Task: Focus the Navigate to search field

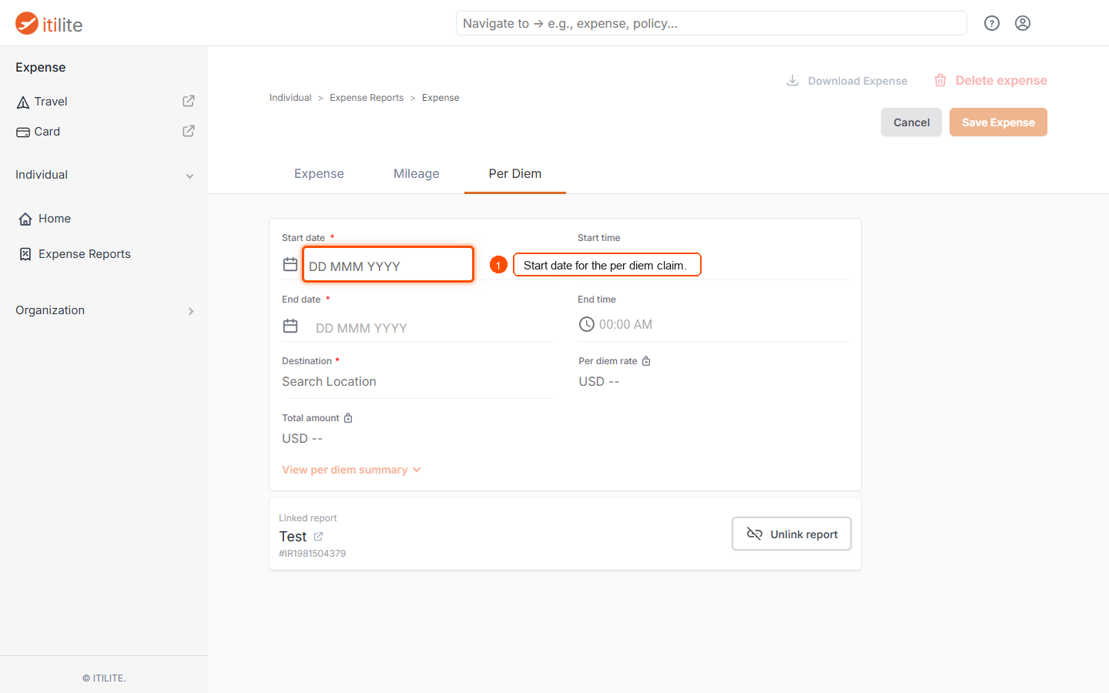Action: (x=712, y=23)
